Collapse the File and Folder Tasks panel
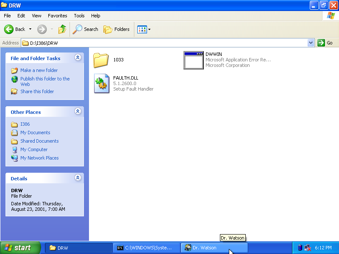Screen dimensions: 339x254 pyautogui.click(x=78, y=58)
